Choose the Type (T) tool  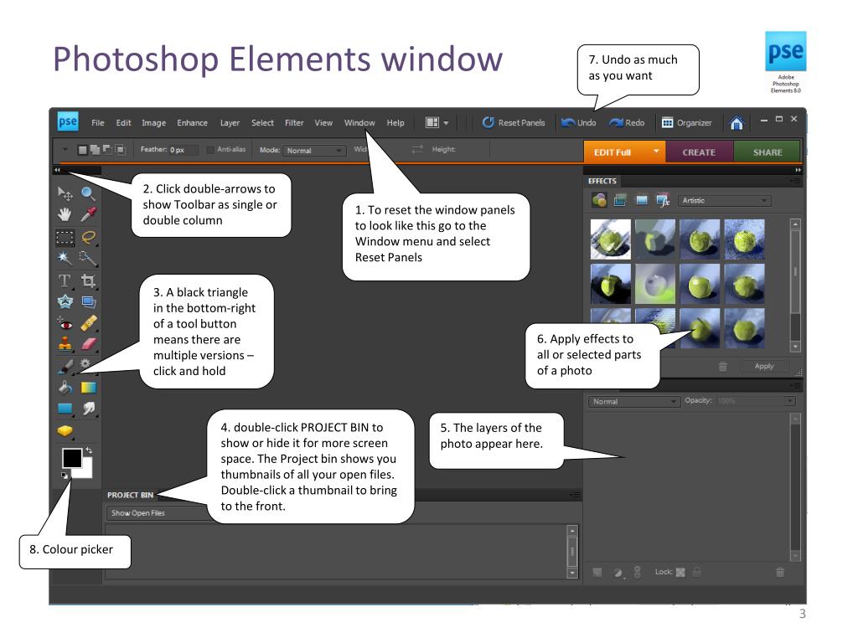[65, 281]
